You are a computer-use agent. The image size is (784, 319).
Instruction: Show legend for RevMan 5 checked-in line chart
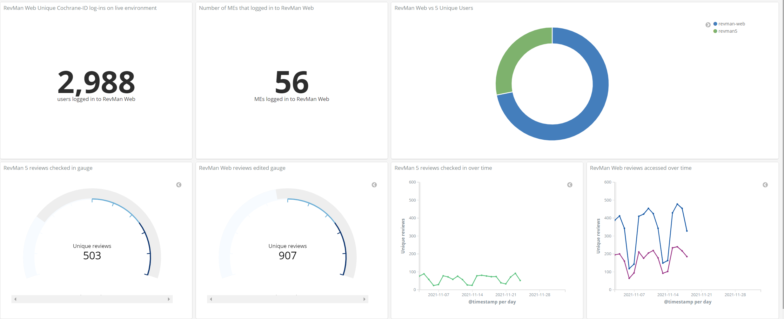(570, 185)
